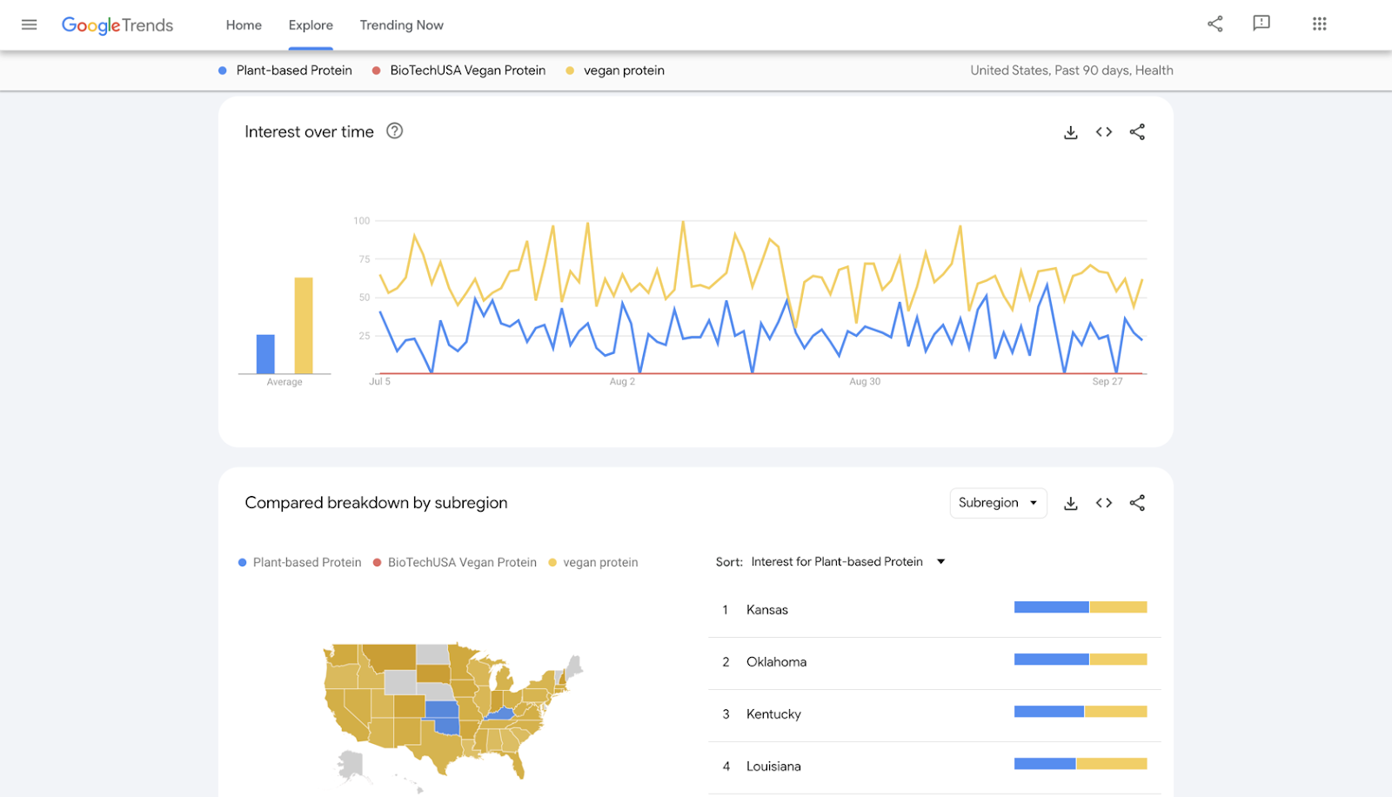
Task: Share this page via top share icon
Action: pos(1215,24)
